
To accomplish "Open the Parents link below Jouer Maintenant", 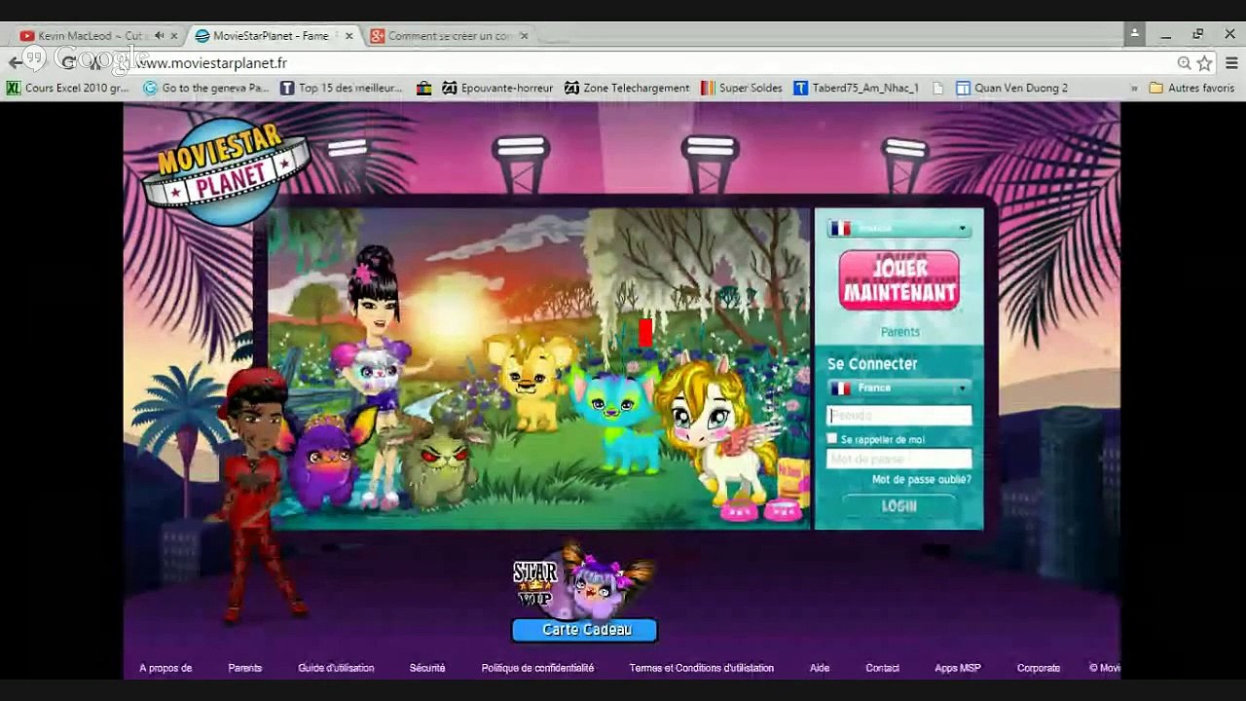I will tap(900, 332).
